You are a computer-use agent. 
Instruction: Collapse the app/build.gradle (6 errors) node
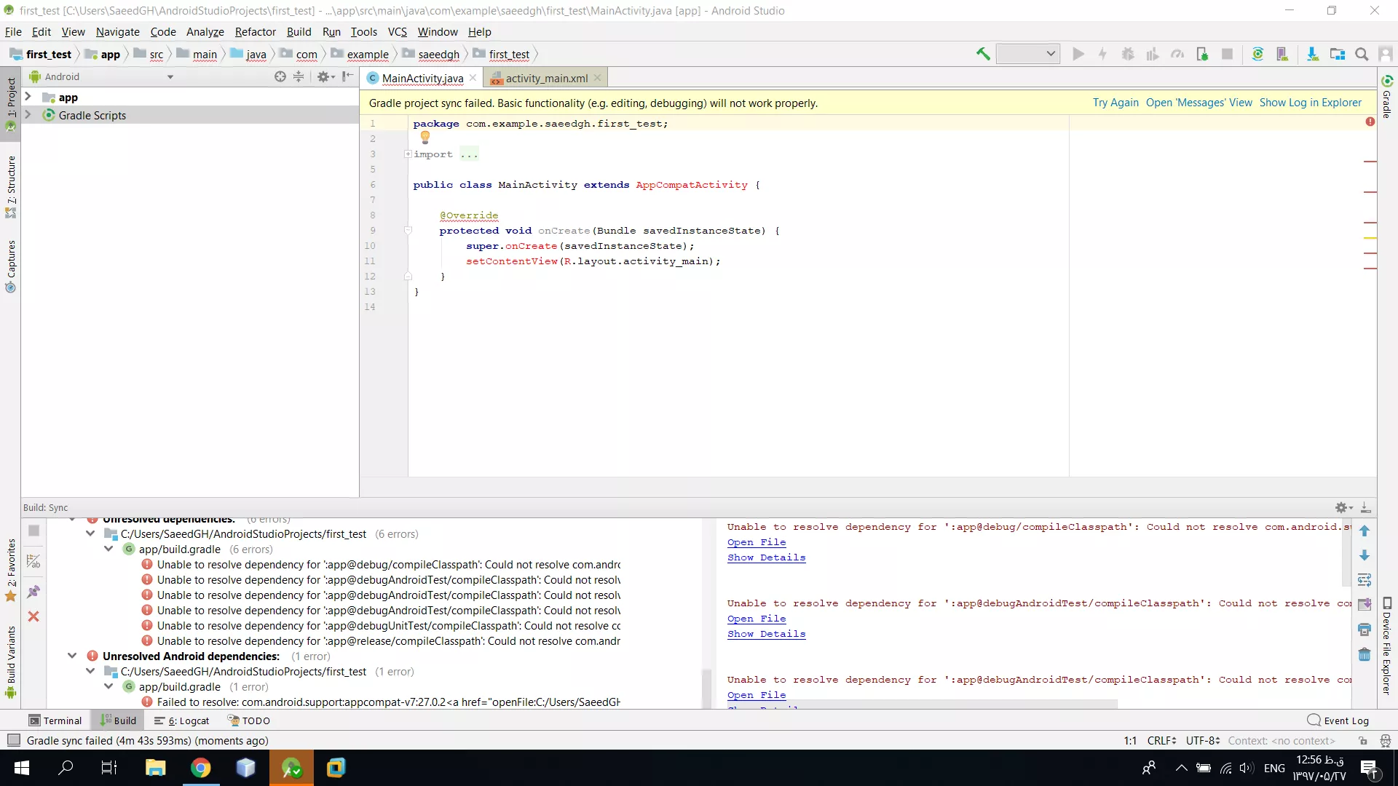pyautogui.click(x=108, y=549)
